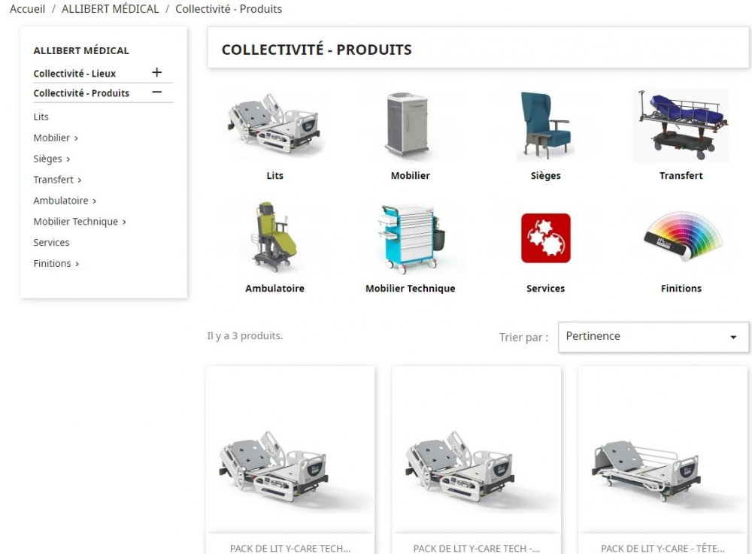The image size is (752, 554).
Task: Click the PACK DE LIT Y-CARE TÊTE product thumbnail
Action: (662, 459)
